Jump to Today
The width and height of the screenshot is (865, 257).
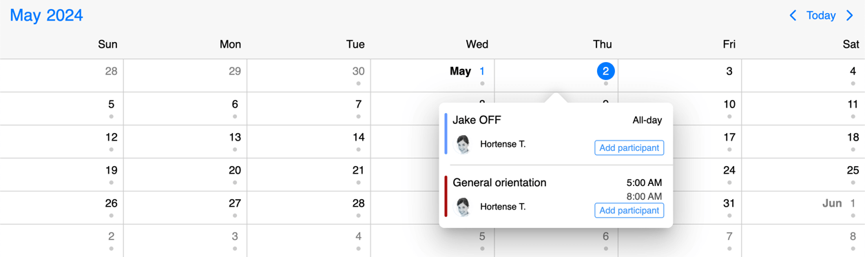pyautogui.click(x=821, y=15)
